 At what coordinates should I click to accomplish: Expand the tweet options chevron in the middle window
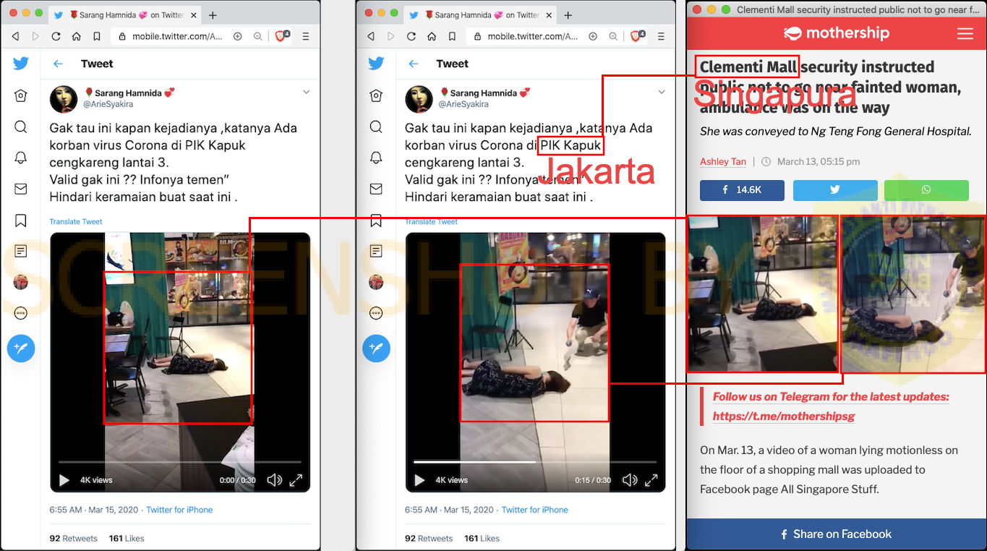(661, 92)
